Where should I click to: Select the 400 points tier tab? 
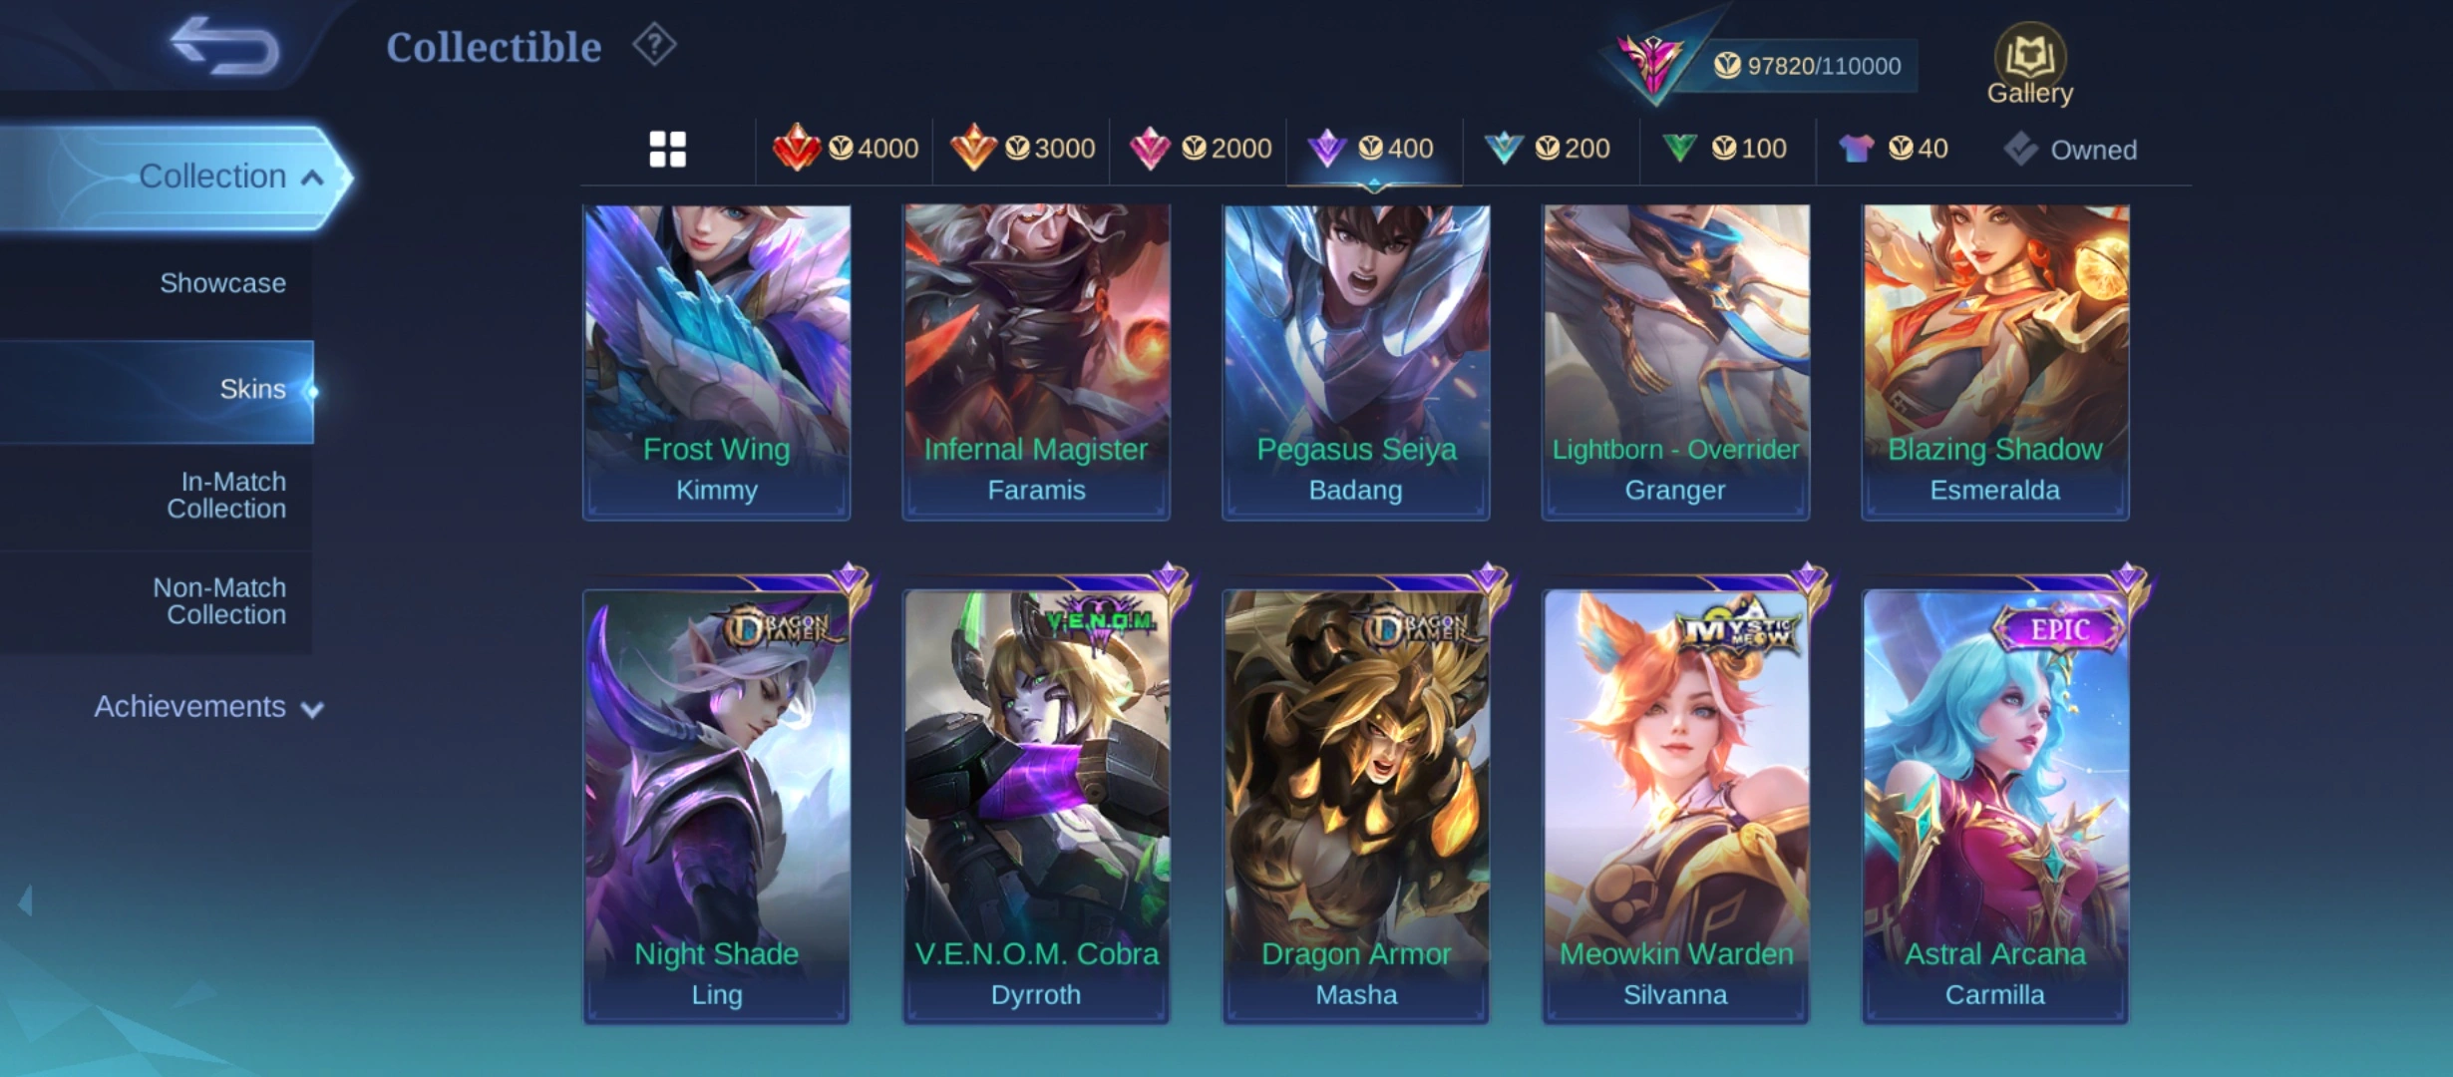(1374, 149)
